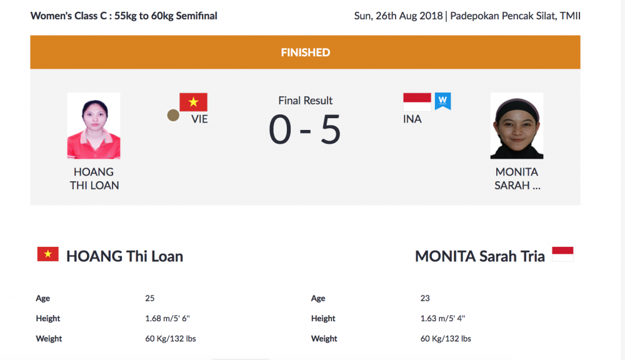Screen dimensions: 625x360
Task: Select the INA country code label
Action: (x=412, y=119)
